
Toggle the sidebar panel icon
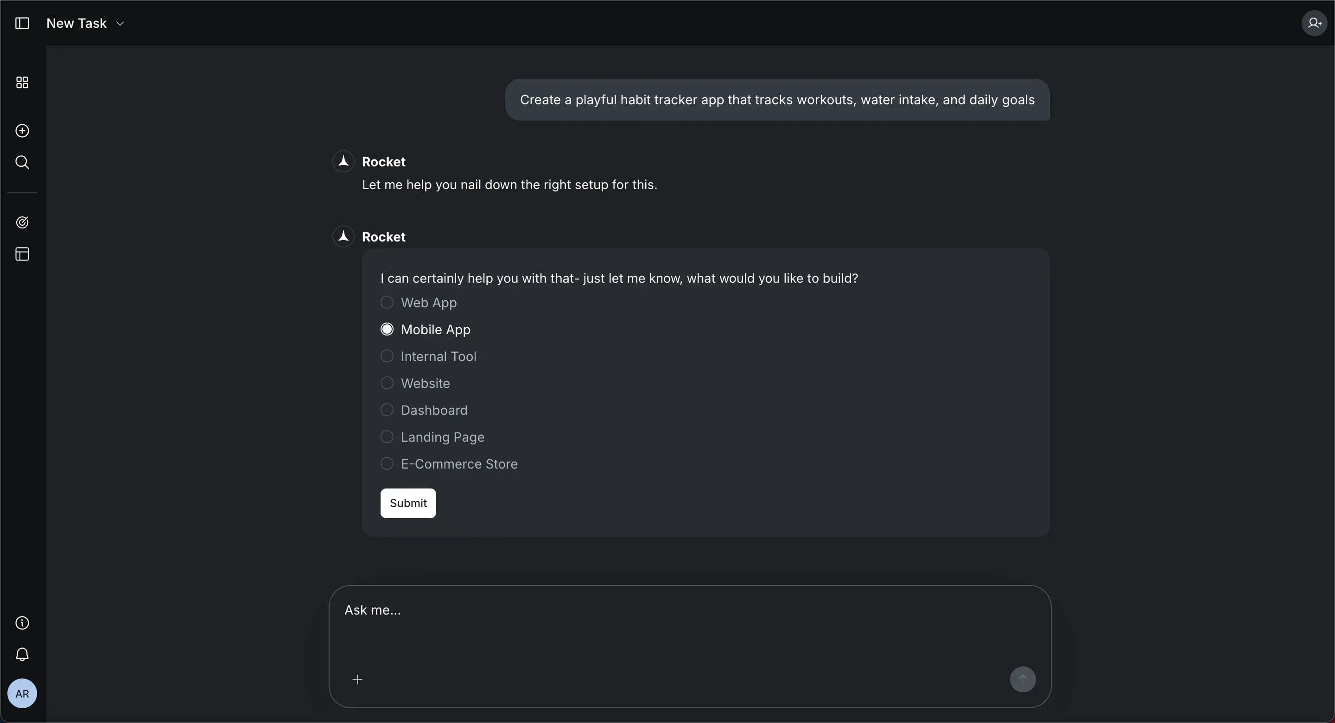coord(22,23)
